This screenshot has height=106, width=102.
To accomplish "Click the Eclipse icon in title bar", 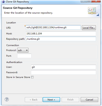I will 3,2.
